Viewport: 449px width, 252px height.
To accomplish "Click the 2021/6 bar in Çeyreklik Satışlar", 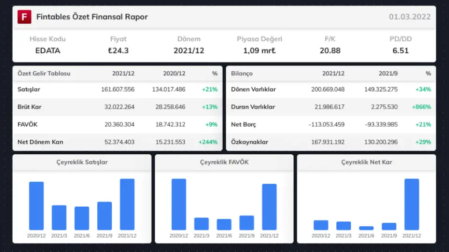I will (82, 218).
